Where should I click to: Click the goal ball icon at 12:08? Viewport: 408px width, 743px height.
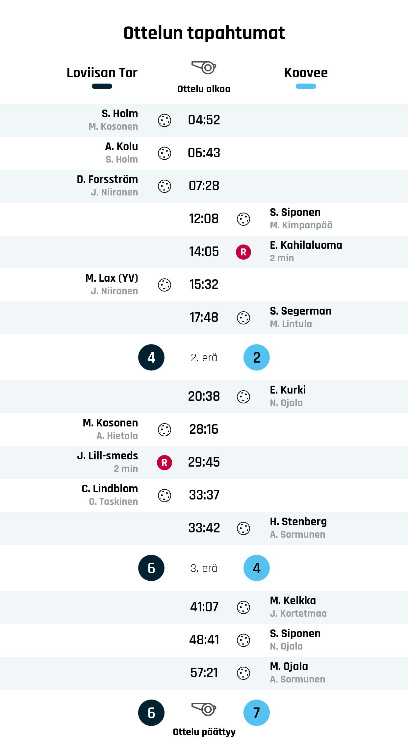(x=243, y=219)
